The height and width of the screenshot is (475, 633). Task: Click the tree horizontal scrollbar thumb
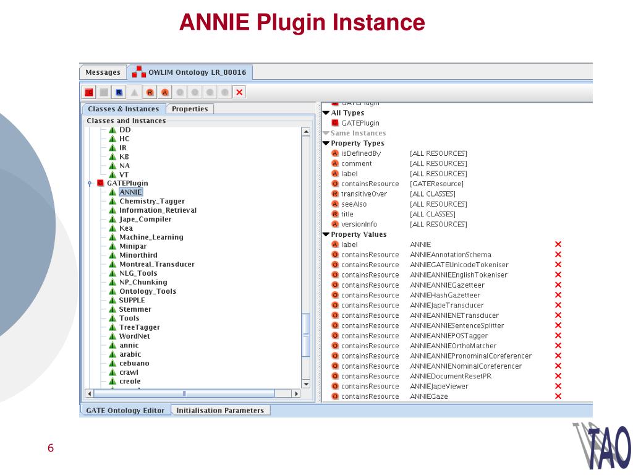point(184,393)
